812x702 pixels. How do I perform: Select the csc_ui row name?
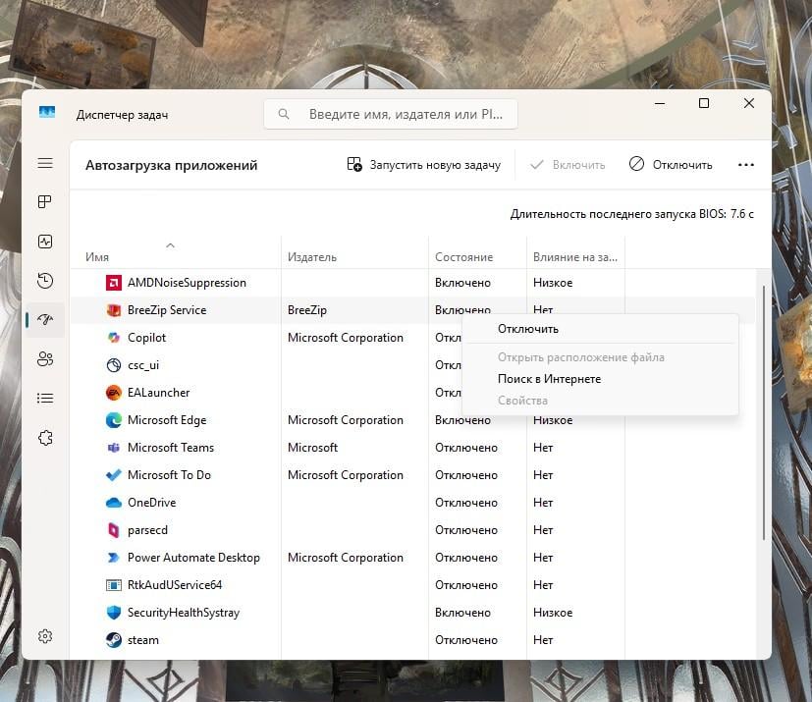(x=143, y=365)
